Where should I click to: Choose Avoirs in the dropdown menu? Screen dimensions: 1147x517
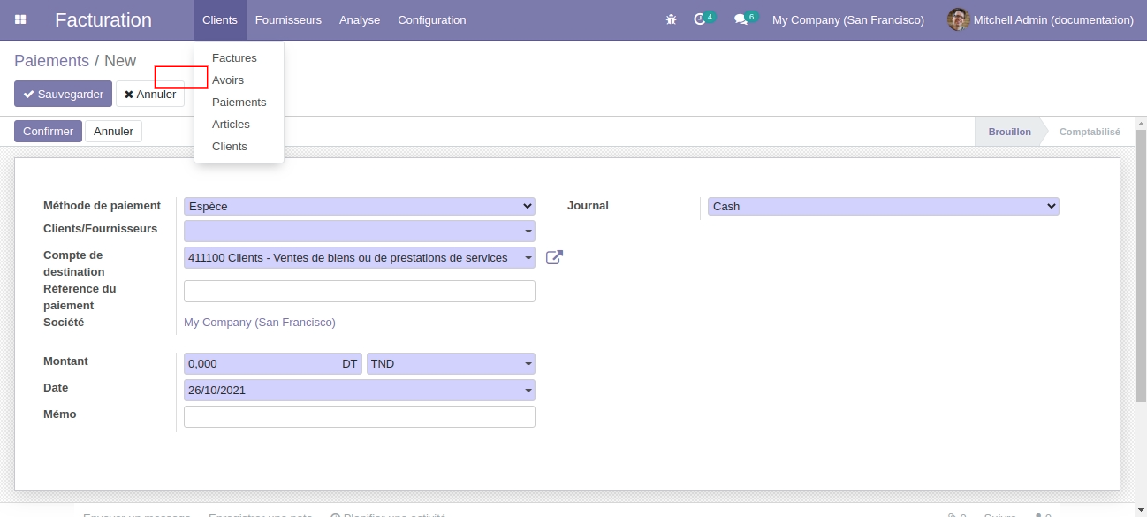click(x=228, y=80)
